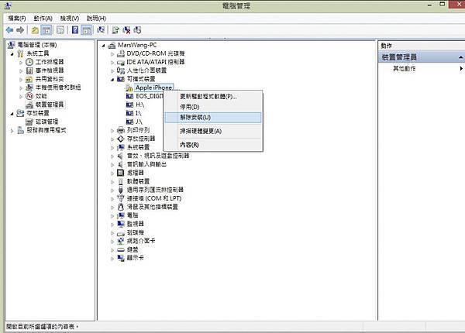This screenshot has width=465, height=333.
Task: Open the 說明(H) menu
Action: [x=96, y=19]
